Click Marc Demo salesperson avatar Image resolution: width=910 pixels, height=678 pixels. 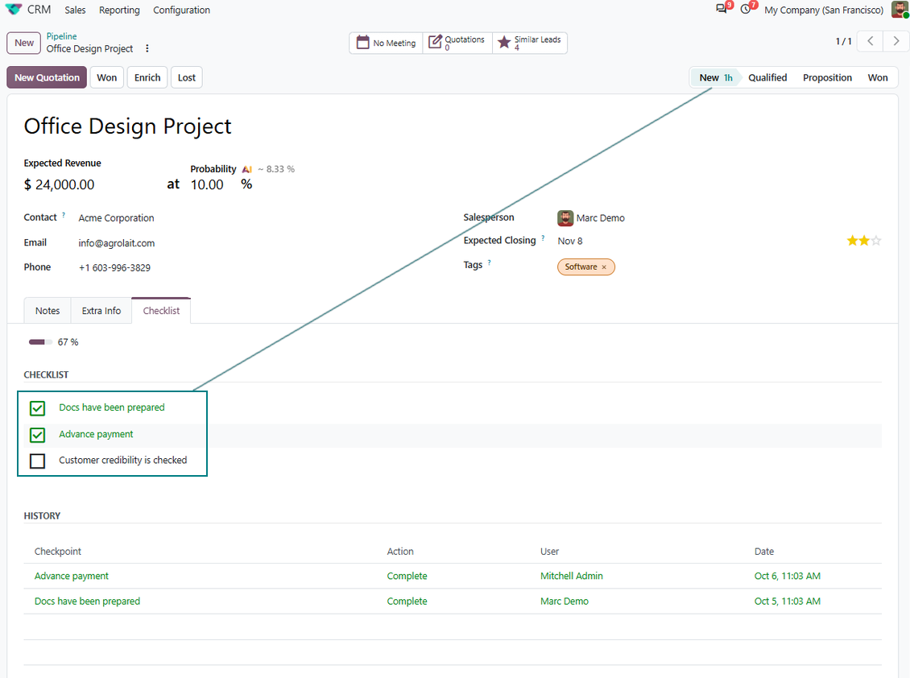[x=565, y=218]
